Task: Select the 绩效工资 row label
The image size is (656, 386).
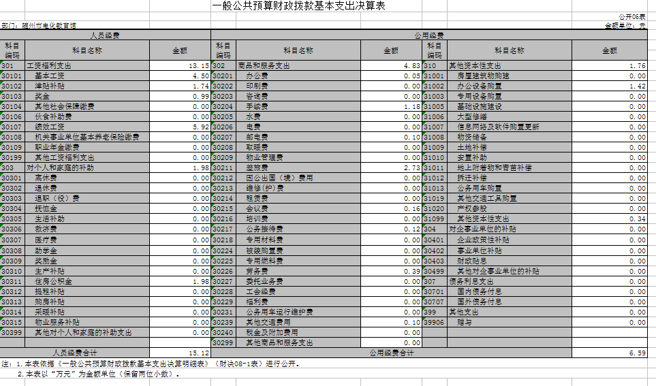Action: [x=87, y=127]
